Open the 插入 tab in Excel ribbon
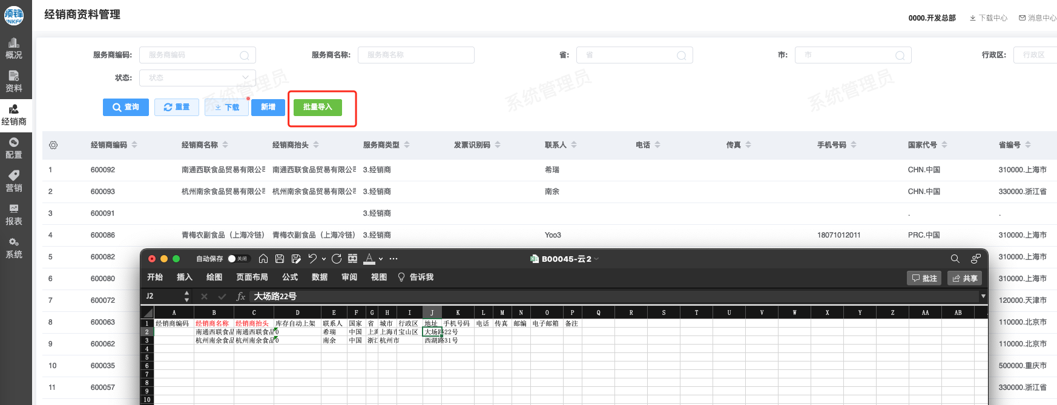1057x405 pixels. pos(184,277)
